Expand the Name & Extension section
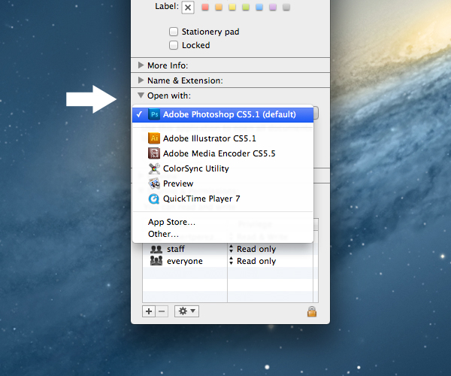The height and width of the screenshot is (376, 451). [141, 80]
